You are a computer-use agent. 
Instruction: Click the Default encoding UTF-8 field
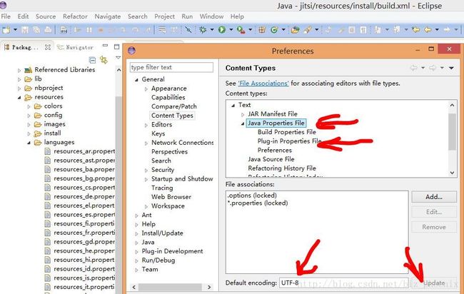(343, 283)
